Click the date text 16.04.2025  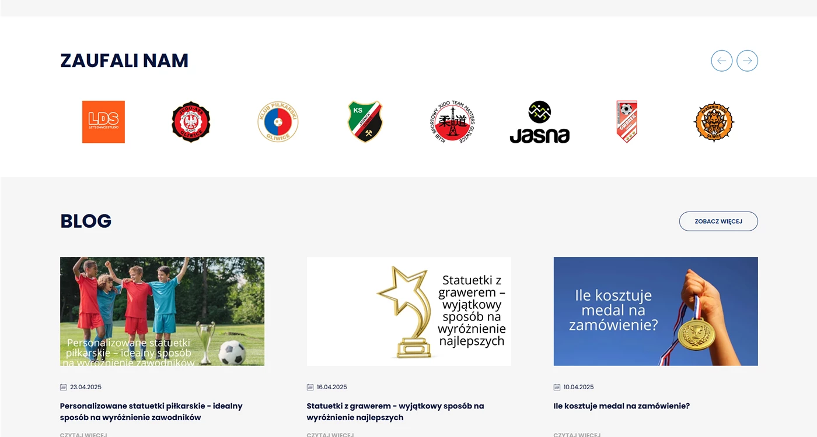(x=332, y=387)
